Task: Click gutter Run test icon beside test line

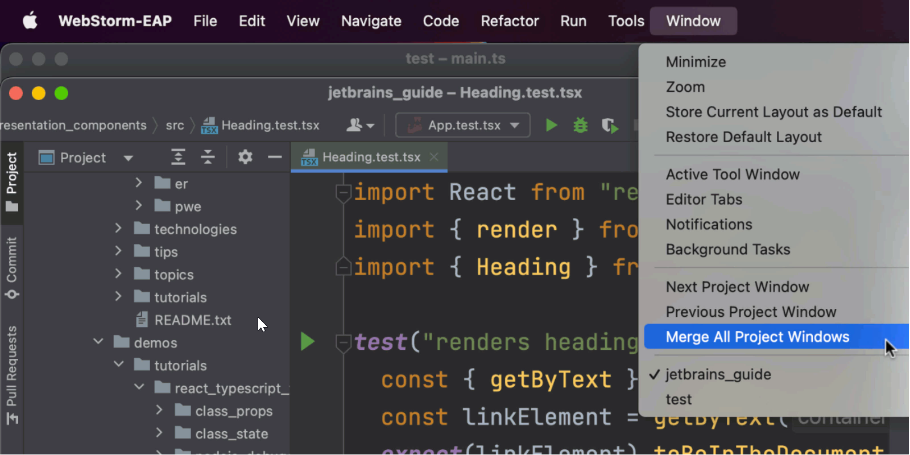Action: 307,342
